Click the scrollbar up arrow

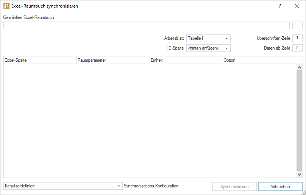299,67
